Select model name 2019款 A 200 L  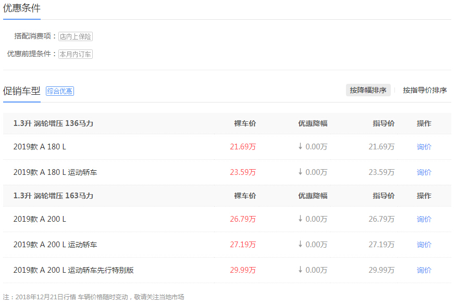point(40,219)
